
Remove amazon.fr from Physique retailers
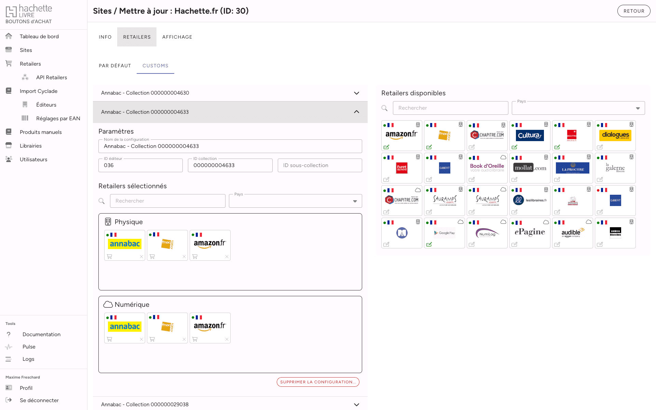pos(227,257)
